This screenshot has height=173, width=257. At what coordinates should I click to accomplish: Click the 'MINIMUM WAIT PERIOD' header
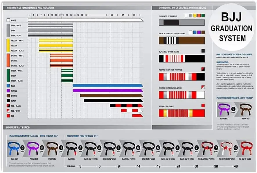[18, 127]
